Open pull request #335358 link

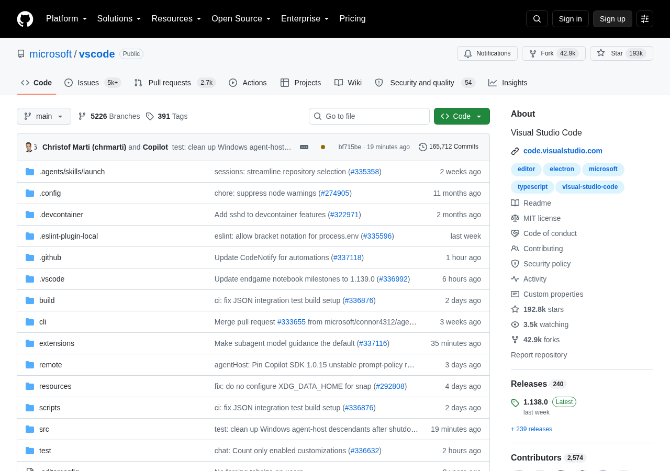(x=365, y=172)
